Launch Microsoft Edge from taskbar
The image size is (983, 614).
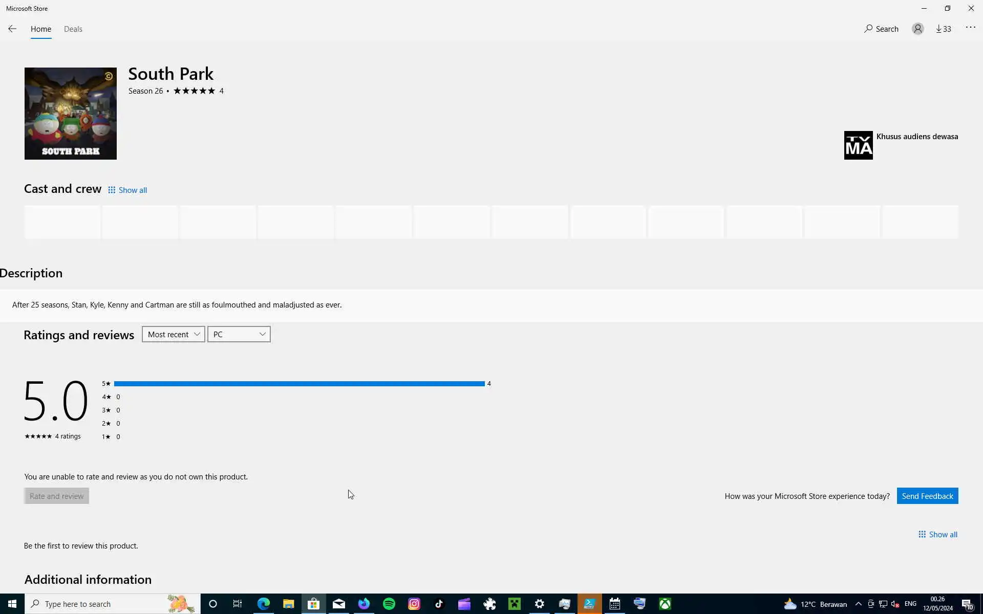[x=264, y=604]
